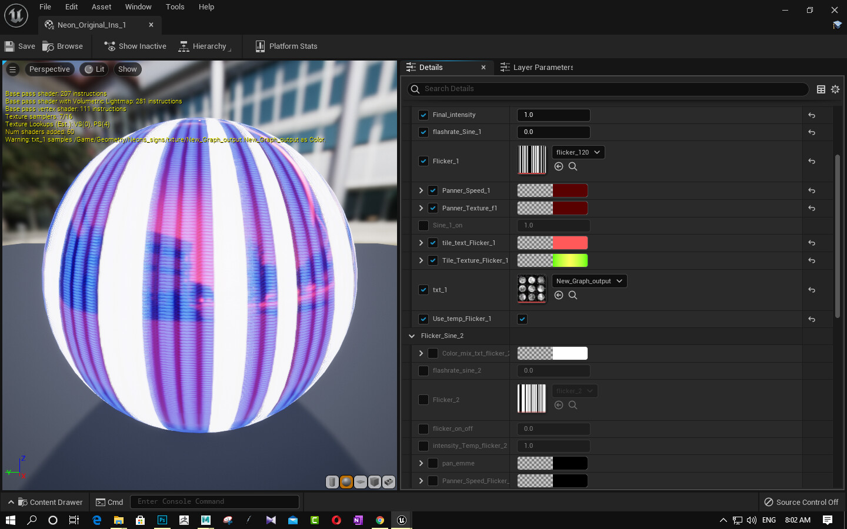Viewport: 847px width, 529px height.
Task: Uncheck the Use_temp_Flicker_1 value checkbox
Action: (522, 319)
